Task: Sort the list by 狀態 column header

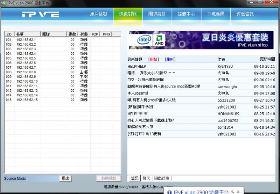Action: point(84,34)
